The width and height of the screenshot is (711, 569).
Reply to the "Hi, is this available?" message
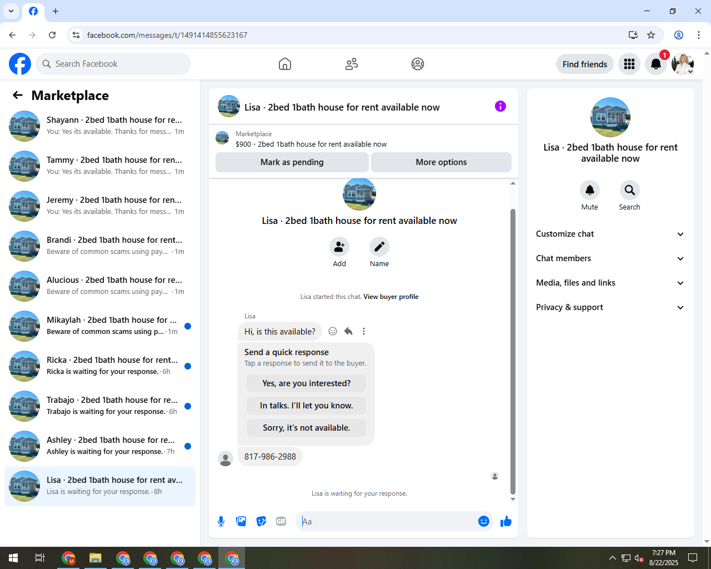pyautogui.click(x=348, y=331)
